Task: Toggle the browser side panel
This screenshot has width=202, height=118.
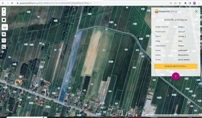Action: click(x=190, y=3)
